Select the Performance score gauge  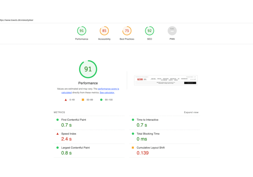(x=81, y=31)
